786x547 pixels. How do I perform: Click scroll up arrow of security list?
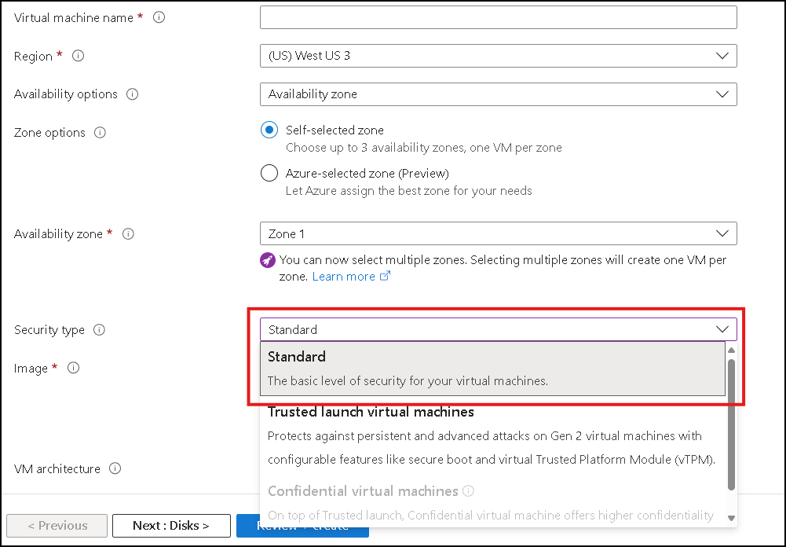pyautogui.click(x=731, y=350)
